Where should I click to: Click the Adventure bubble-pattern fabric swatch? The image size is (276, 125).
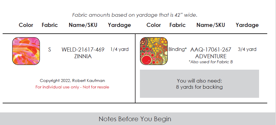pos(154,51)
